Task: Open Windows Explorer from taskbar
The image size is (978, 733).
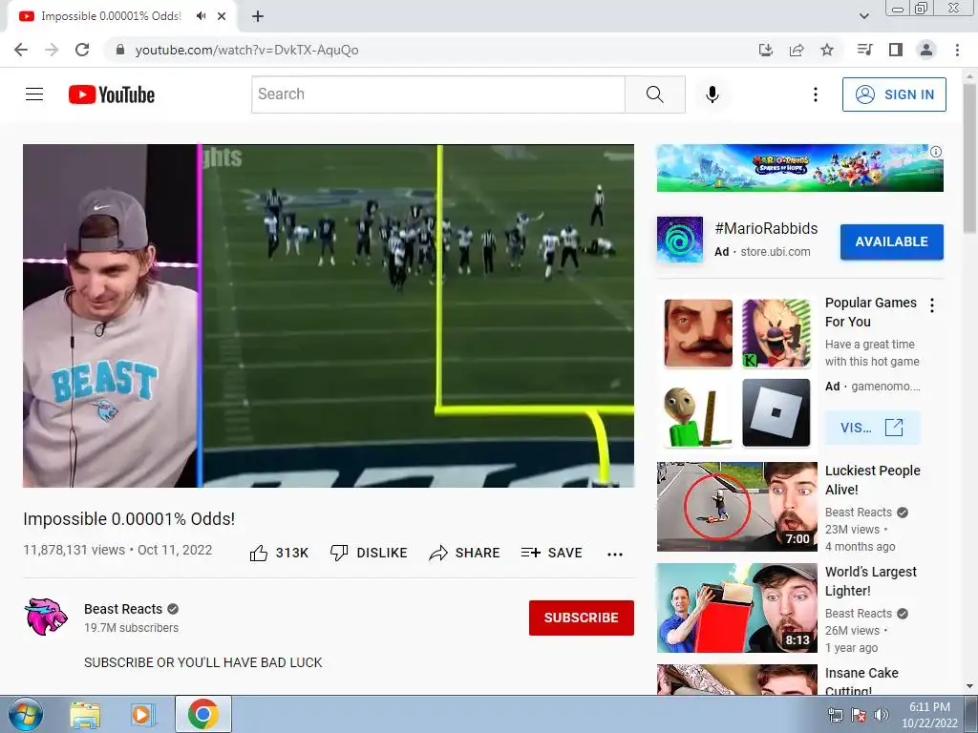Action: [x=85, y=714]
